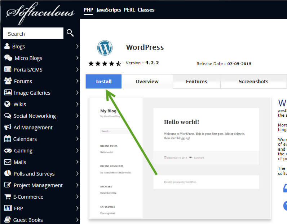Click the WordPress logo icon
287x224 pixels.
pyautogui.click(x=105, y=48)
